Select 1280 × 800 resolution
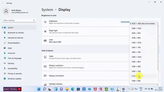 144,66
